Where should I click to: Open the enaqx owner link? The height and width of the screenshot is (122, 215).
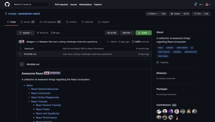(12, 14)
